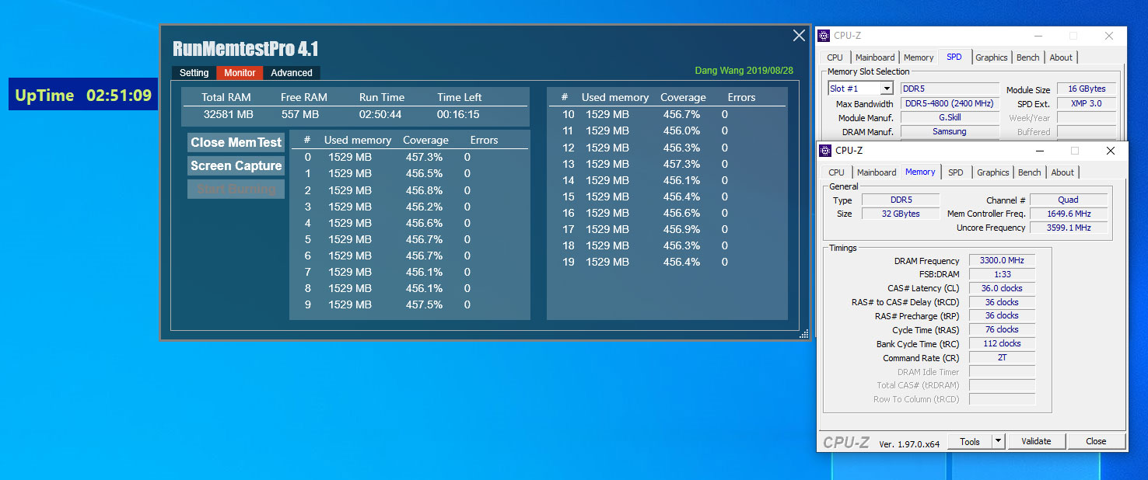Image resolution: width=1148 pixels, height=480 pixels.
Task: Open the Advanced tab in RunMemtestPro
Action: coord(292,73)
